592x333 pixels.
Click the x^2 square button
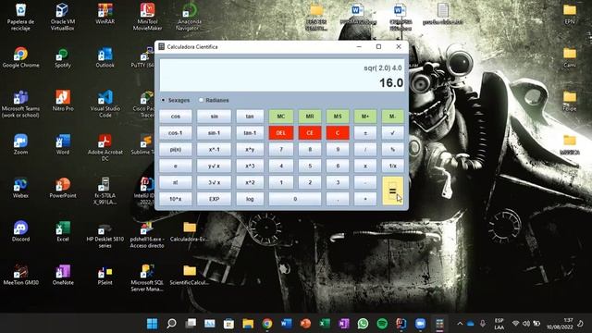click(250, 182)
